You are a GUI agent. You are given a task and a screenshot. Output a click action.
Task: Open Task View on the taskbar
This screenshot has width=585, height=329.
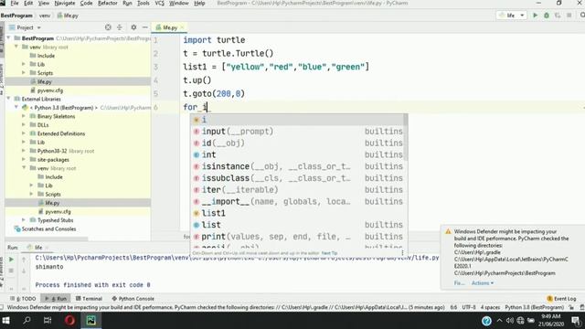(x=48, y=321)
